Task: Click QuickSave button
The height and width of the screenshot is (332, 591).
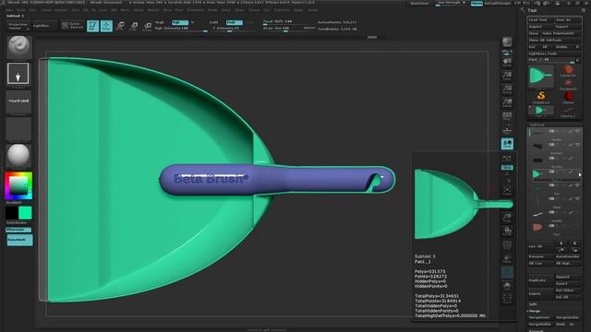Action: pyautogui.click(x=420, y=4)
